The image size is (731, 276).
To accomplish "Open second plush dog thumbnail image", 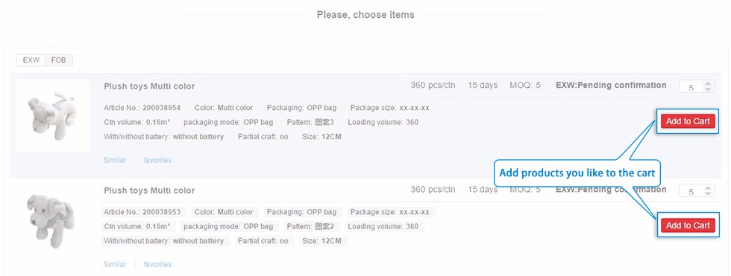I will coord(51,219).
